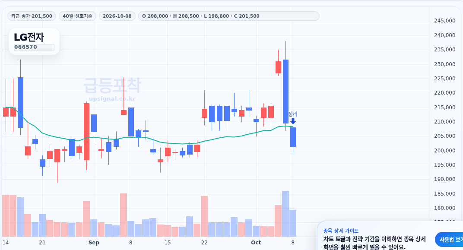Click the 225,000 price axis label

click(x=445, y=79)
